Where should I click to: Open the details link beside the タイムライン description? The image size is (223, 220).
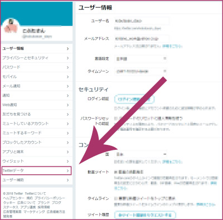tap(206, 204)
